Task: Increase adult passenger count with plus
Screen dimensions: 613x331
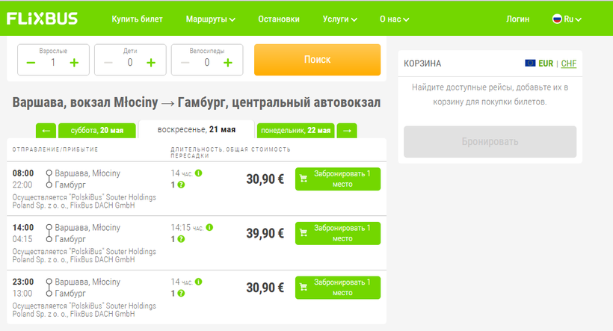Action: [74, 63]
